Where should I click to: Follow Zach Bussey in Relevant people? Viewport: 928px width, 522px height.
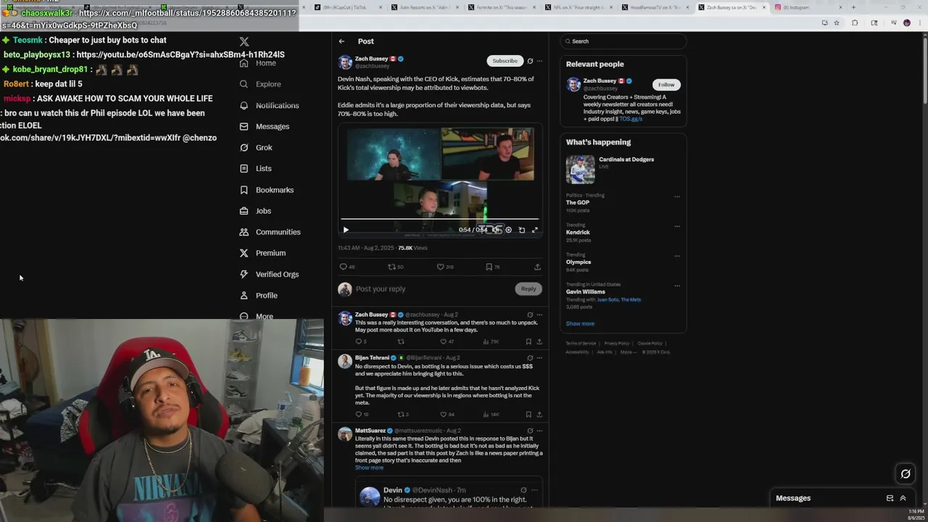point(666,85)
